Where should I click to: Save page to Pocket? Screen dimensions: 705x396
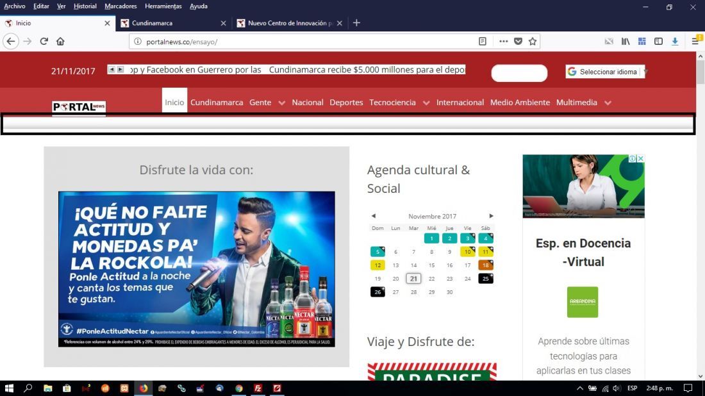coord(518,42)
